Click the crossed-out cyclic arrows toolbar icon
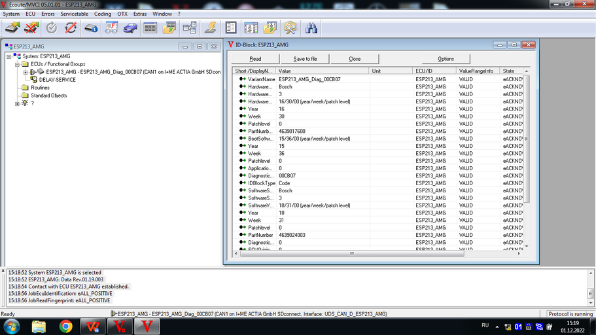This screenshot has height=335, width=596. click(x=71, y=27)
